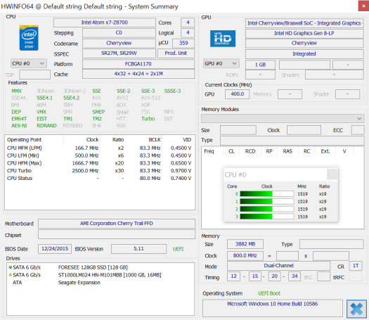Viewport: 369px width, 320px height.
Task: Click the Integrated field in GPU section
Action: click(x=304, y=54)
